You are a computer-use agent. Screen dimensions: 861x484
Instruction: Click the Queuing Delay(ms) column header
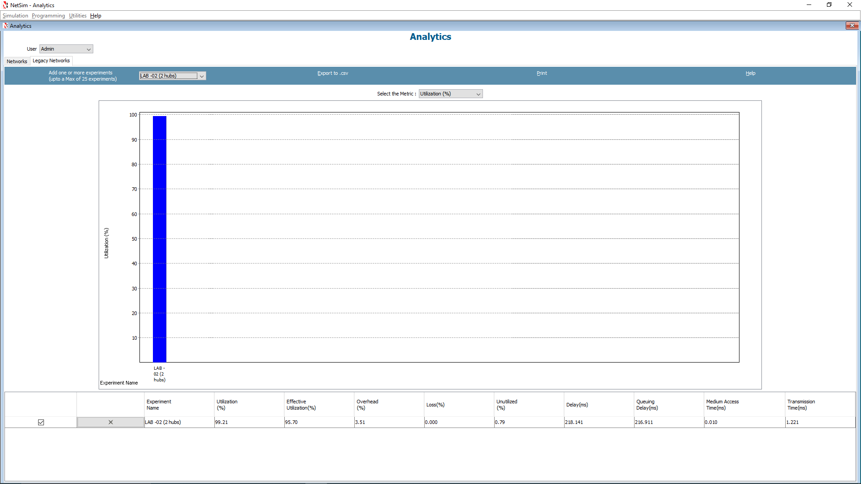click(x=669, y=405)
